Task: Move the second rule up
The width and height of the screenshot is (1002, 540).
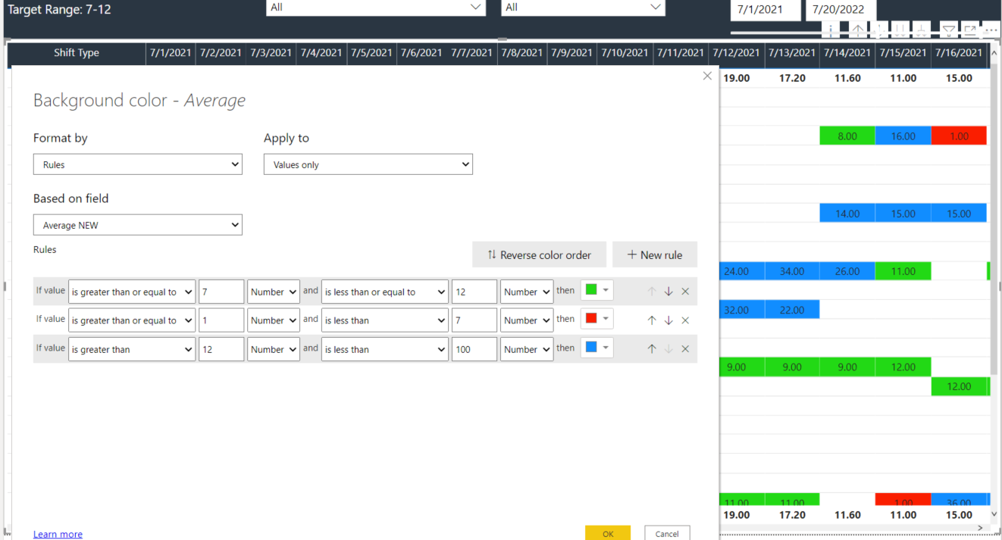Action: [x=652, y=320]
